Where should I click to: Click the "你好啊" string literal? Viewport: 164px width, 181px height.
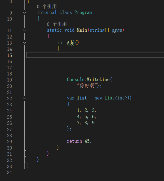point(88,86)
